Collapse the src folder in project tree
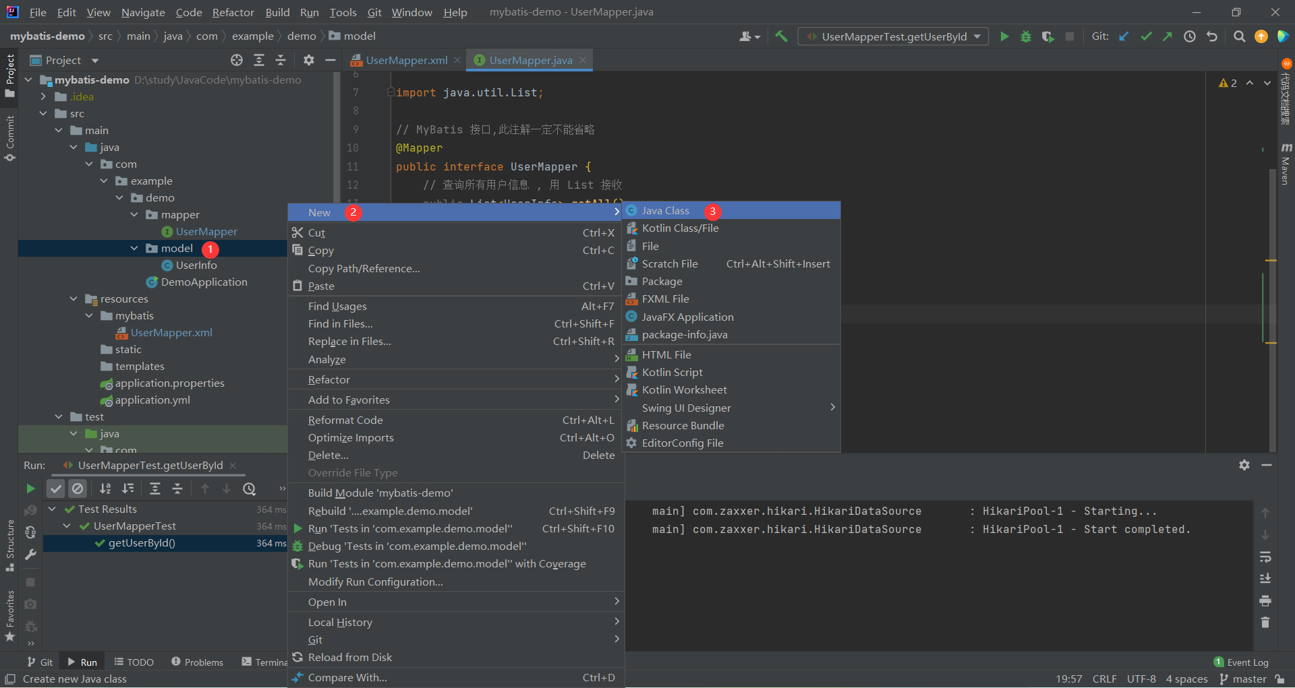This screenshot has width=1295, height=688. [43, 113]
